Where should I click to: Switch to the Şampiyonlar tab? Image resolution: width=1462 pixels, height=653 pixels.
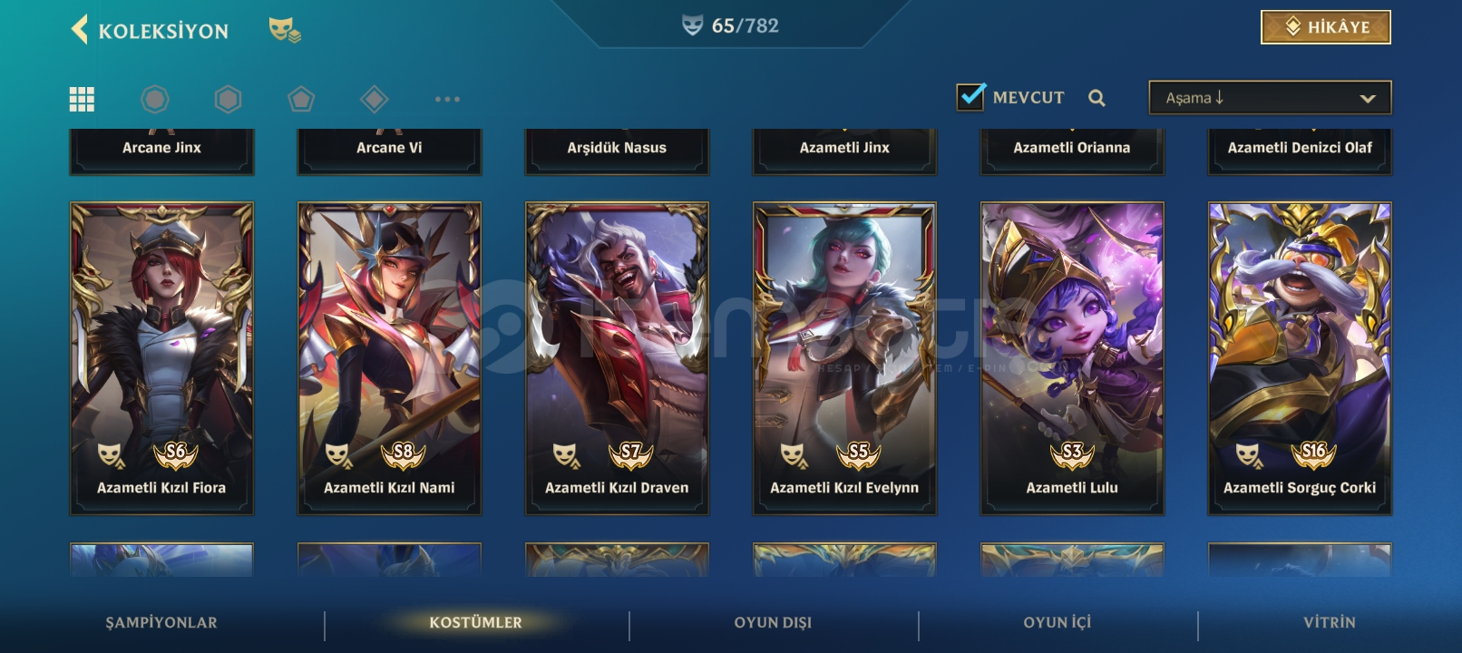pyautogui.click(x=161, y=622)
